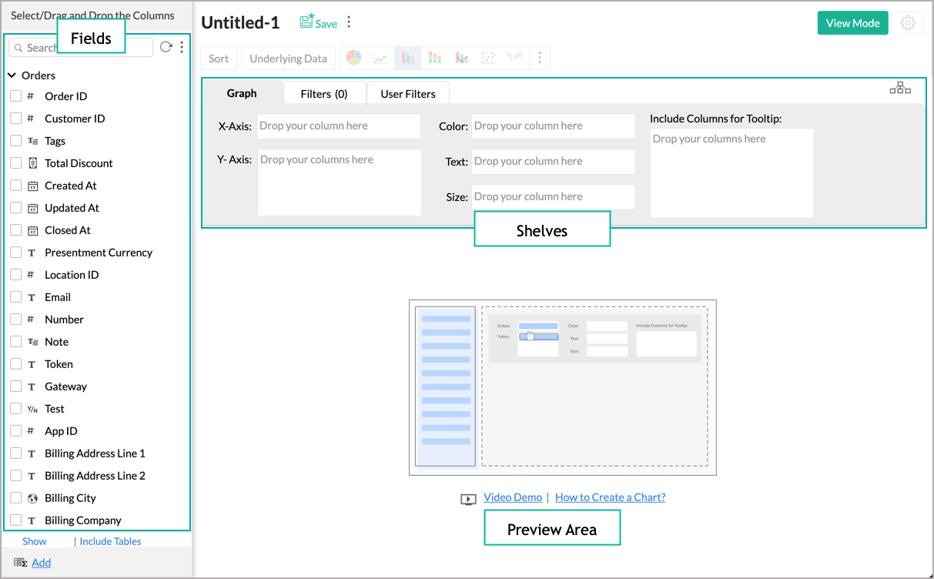Open the User Filters tab
The height and width of the screenshot is (579, 934).
pos(407,93)
